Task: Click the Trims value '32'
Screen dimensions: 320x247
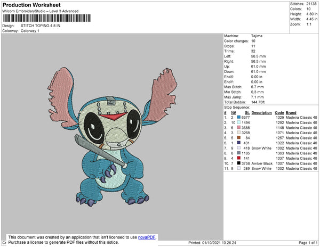Action: [253, 51]
